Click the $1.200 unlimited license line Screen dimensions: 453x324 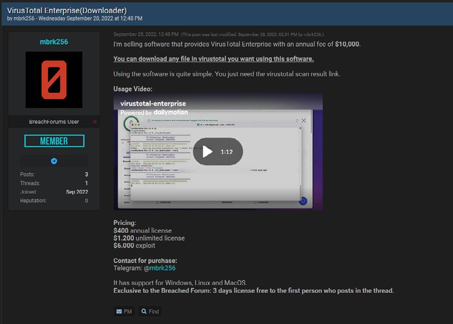149,238
